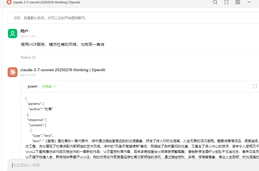Viewport: 259px width, 171px height.
Task: Click the green user avatar icon
Action: point(12,33)
